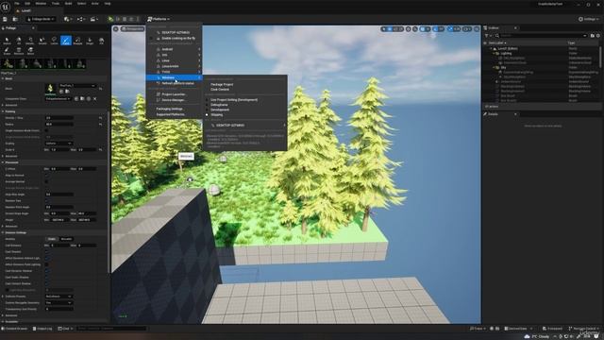Select first pine tree foliage thumbnail
This screenshot has width=604, height=340.
[x=8, y=63]
